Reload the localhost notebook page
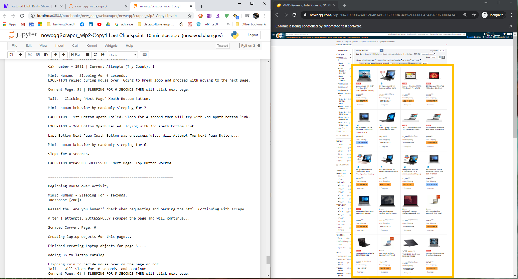The image size is (518, 279). coord(22,16)
